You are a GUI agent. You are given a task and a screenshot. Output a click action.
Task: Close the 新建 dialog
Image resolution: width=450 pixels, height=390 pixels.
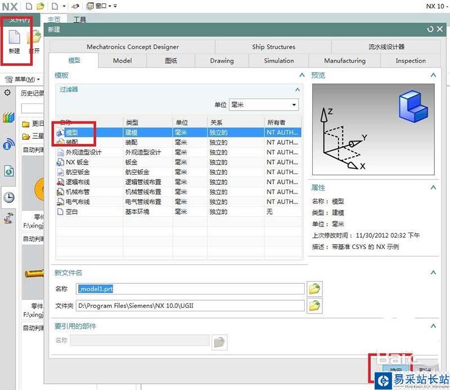(440, 29)
